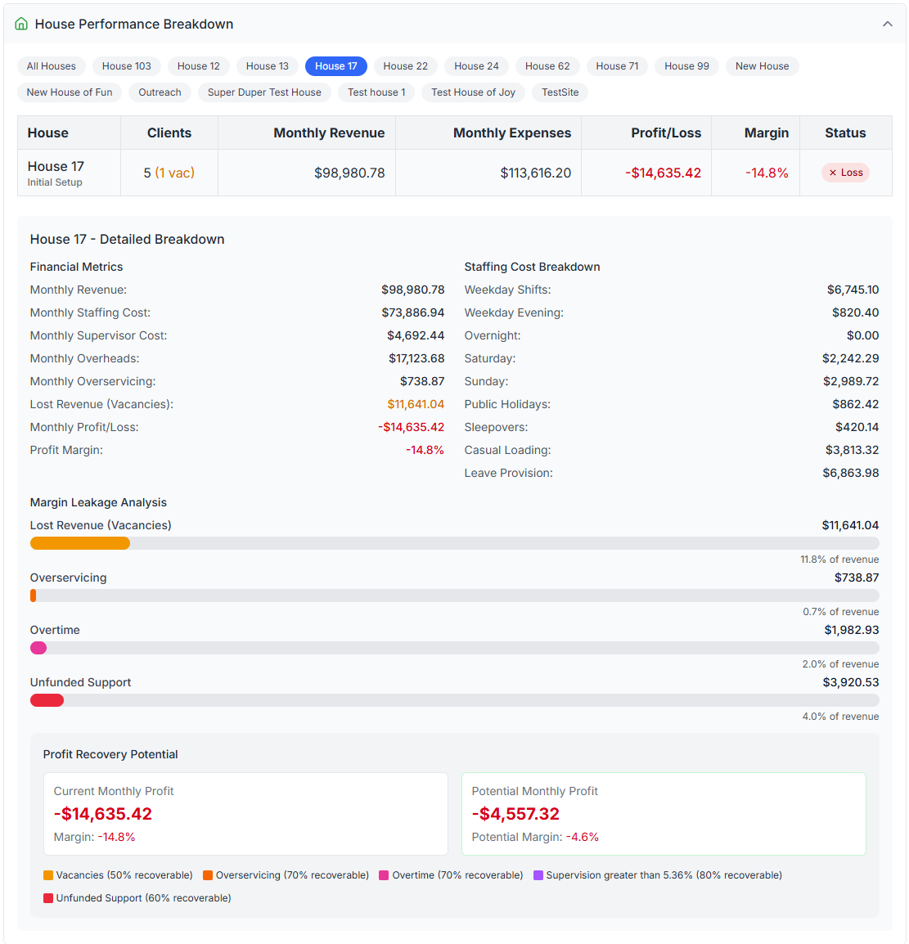Click the red Unfunded Support legend square
The image size is (909, 944).
pyautogui.click(x=47, y=897)
